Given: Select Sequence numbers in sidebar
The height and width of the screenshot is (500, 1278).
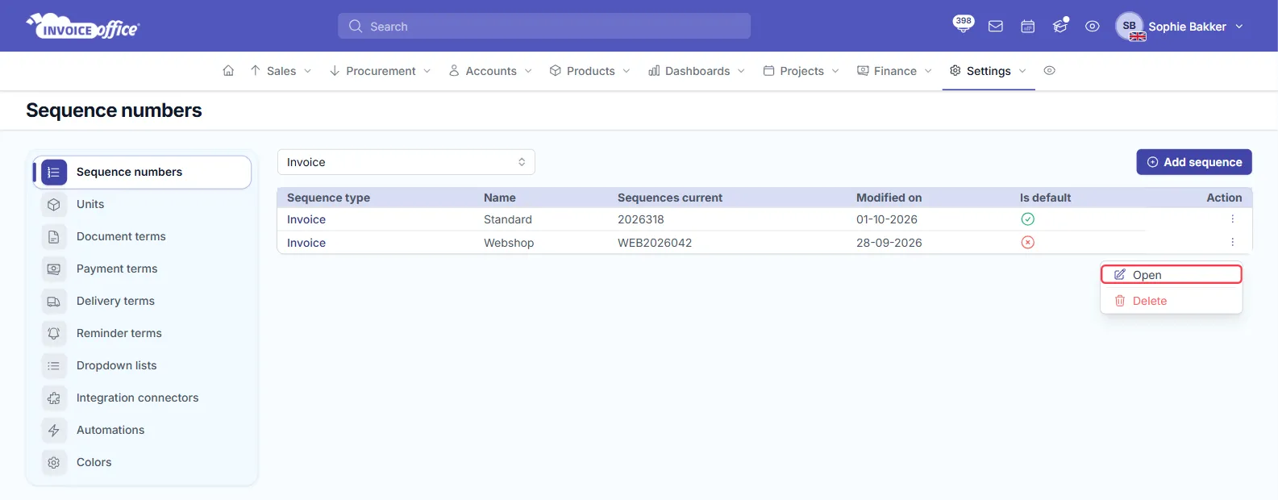Looking at the screenshot, I should [142, 172].
